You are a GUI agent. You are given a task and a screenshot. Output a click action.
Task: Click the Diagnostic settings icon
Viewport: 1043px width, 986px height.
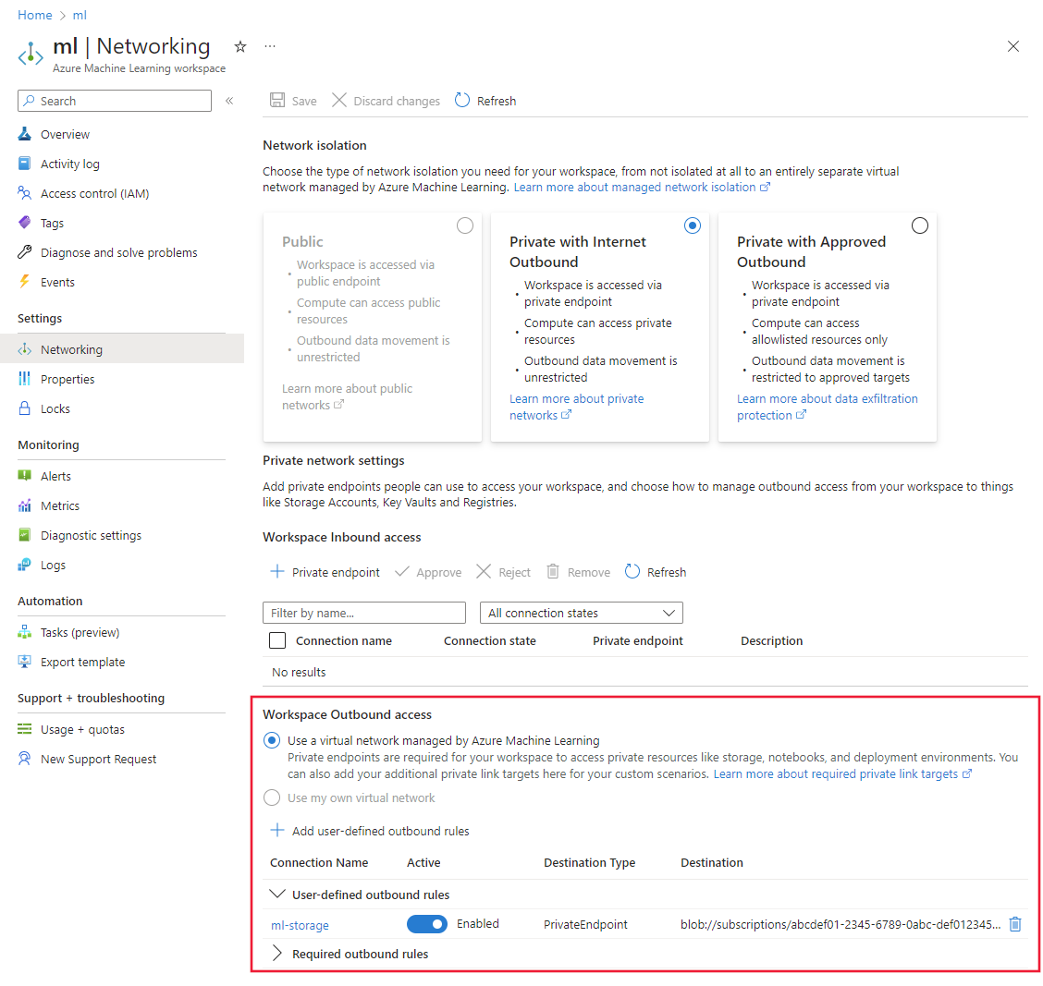tap(25, 535)
